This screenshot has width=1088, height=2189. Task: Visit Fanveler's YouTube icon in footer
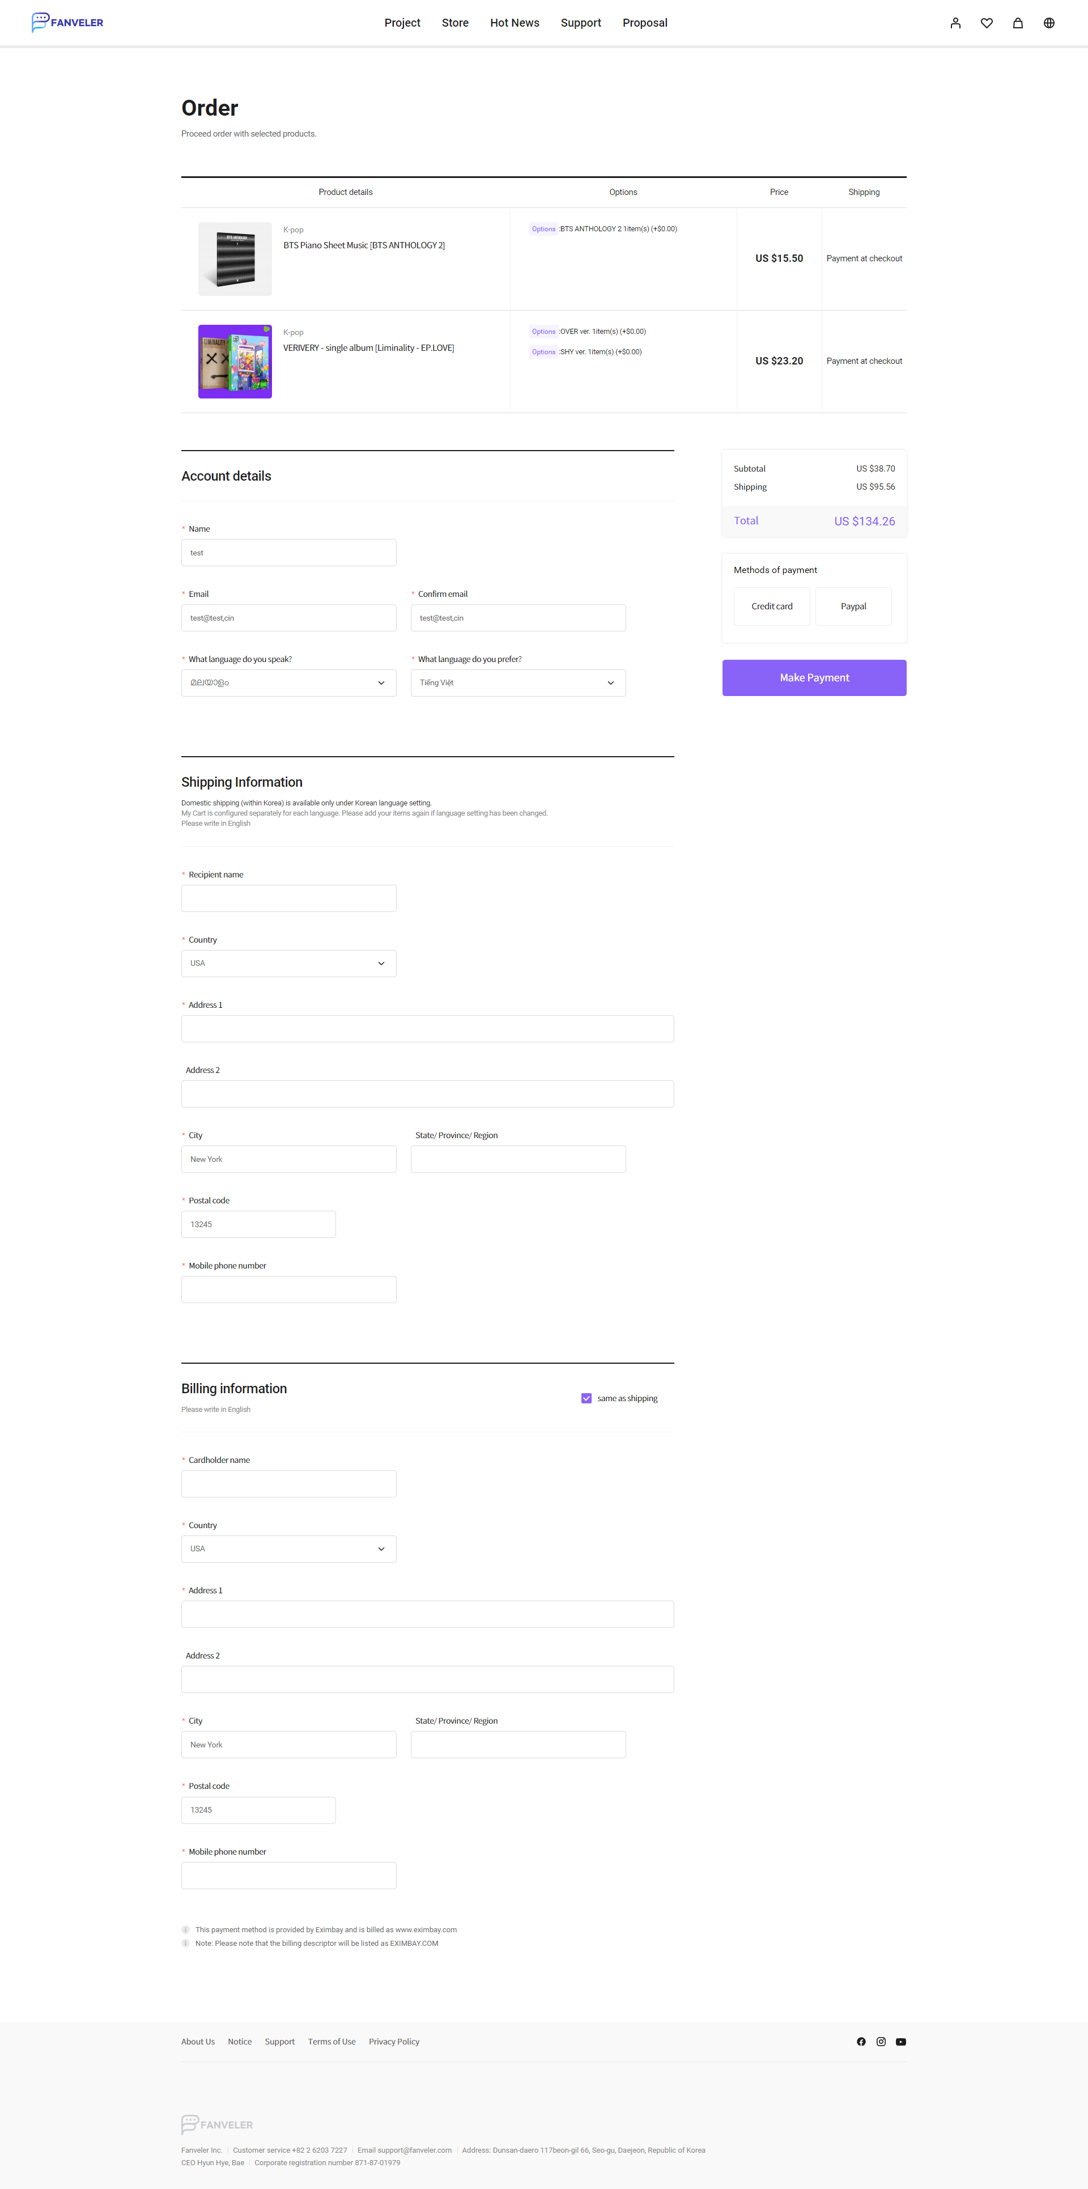coord(901,2042)
